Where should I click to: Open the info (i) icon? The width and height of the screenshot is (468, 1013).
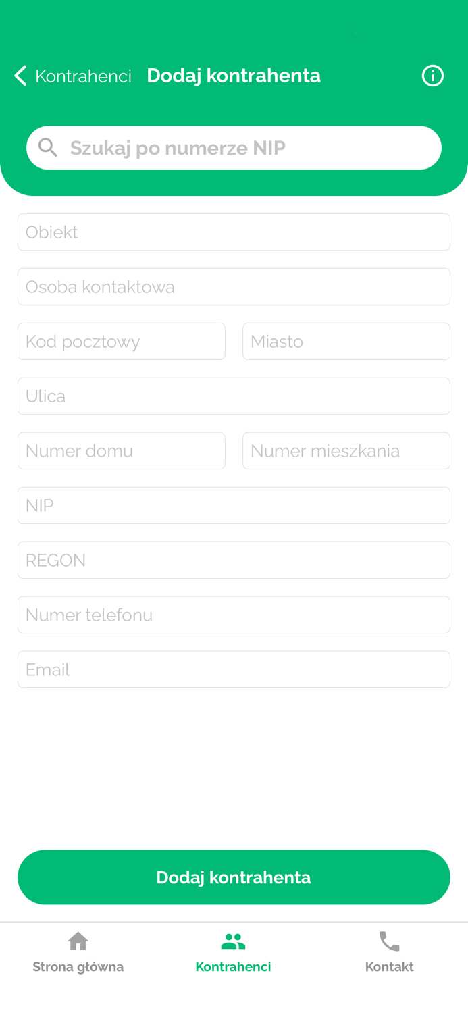(x=432, y=75)
